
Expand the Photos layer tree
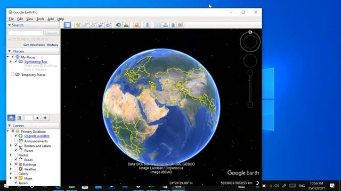pos(11,155)
